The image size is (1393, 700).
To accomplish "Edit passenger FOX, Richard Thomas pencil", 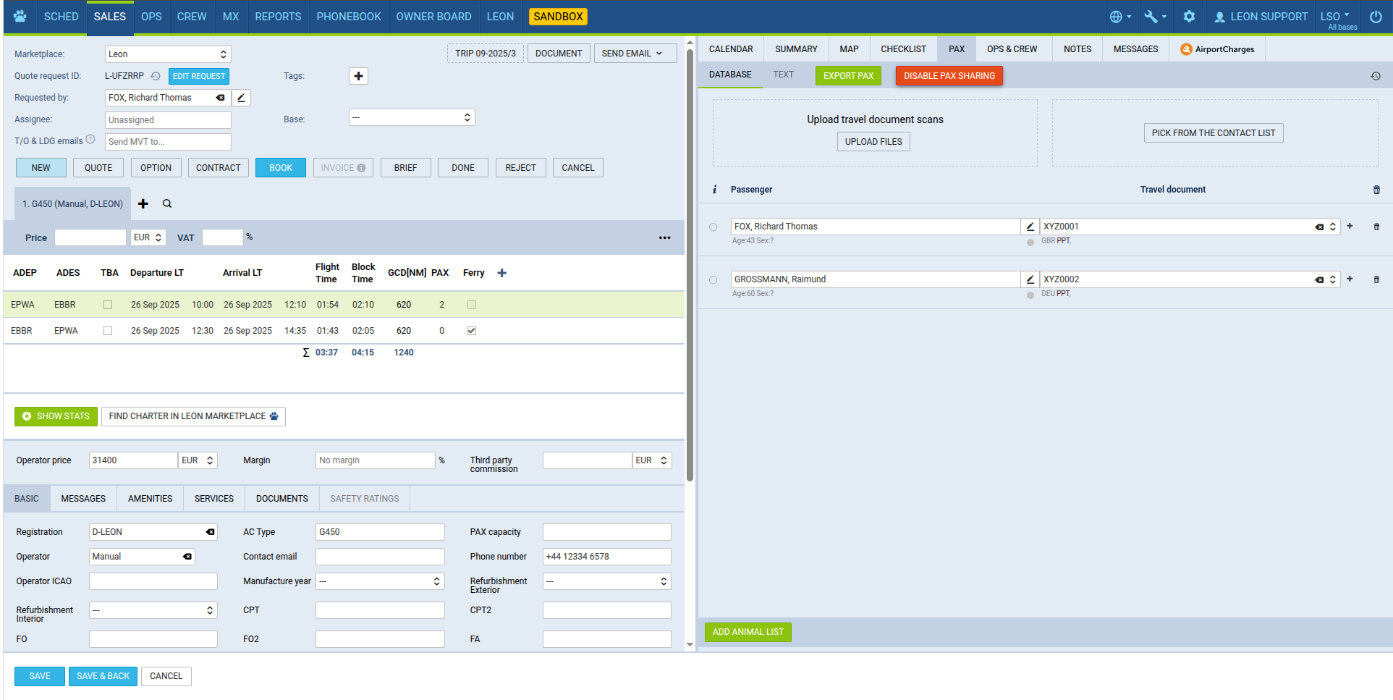I will coord(1030,227).
